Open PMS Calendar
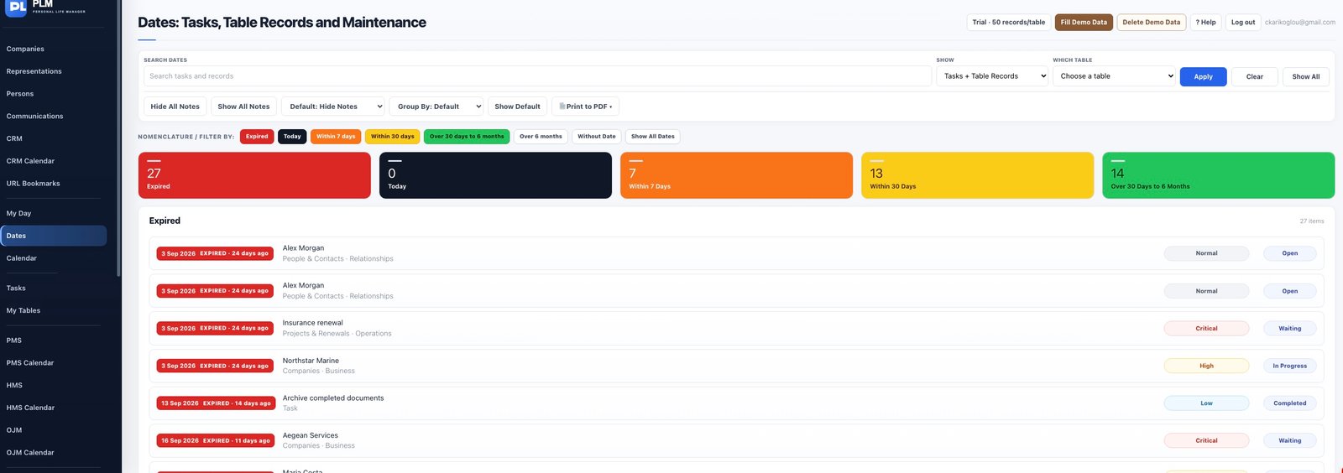This screenshot has width=1343, height=473. [x=30, y=363]
